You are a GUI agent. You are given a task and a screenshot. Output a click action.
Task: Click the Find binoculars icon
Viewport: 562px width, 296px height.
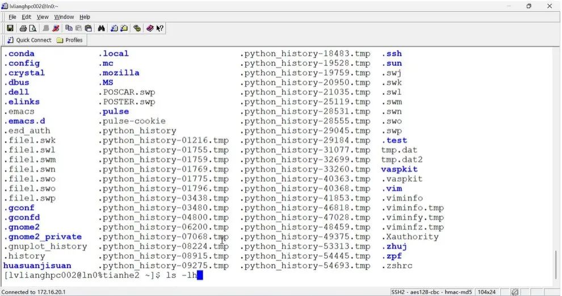(101, 28)
